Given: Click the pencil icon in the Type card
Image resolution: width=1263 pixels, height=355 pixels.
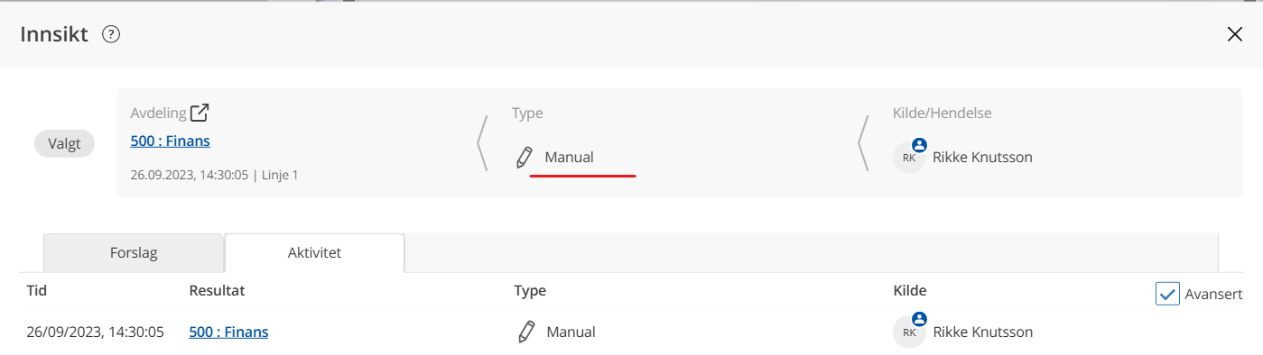Looking at the screenshot, I should point(524,158).
